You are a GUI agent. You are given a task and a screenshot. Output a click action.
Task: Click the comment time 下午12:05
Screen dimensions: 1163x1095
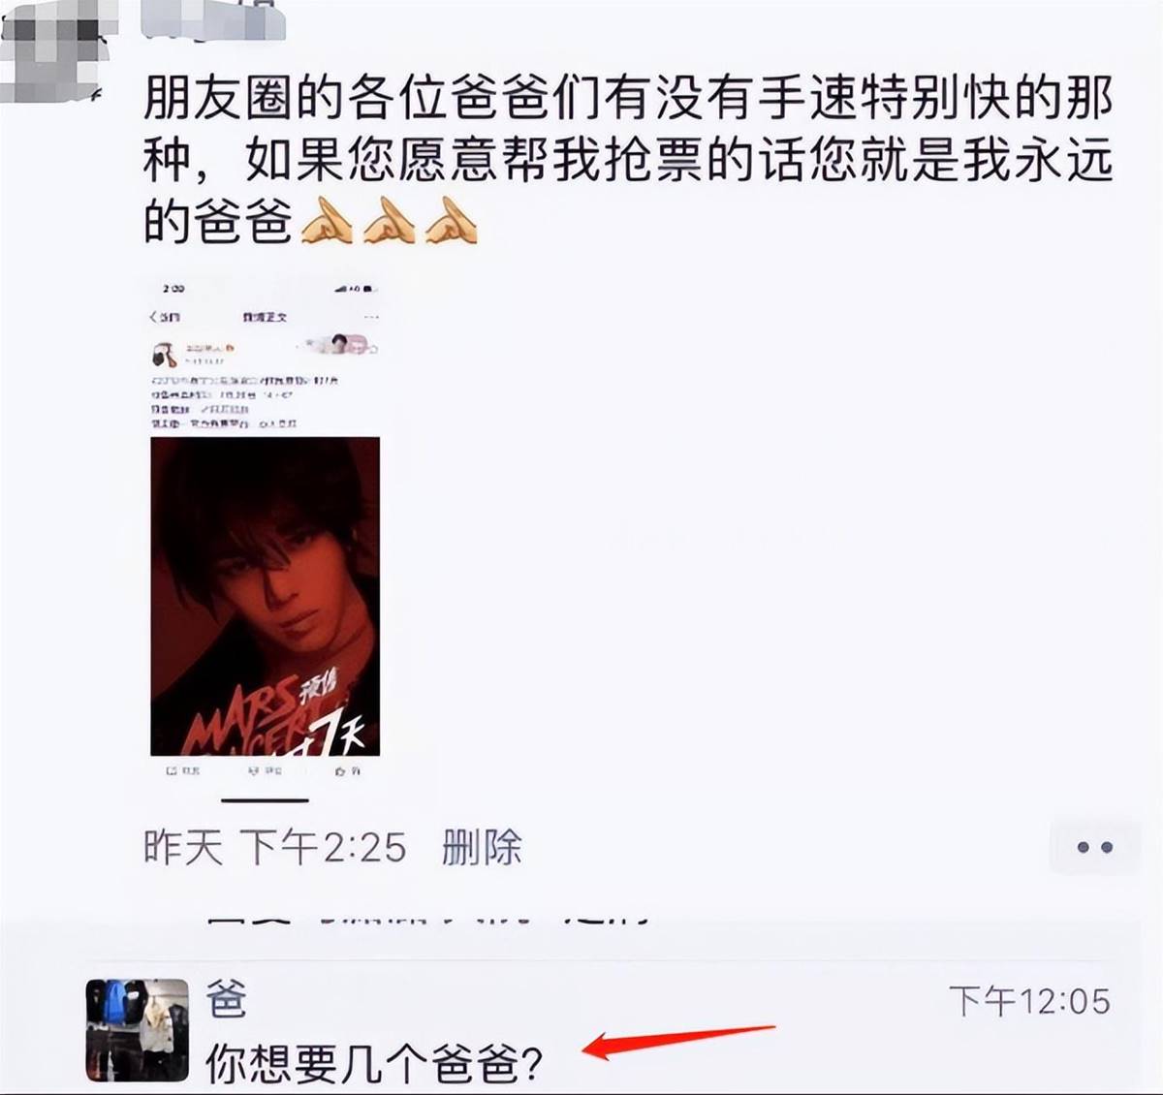click(1029, 1001)
